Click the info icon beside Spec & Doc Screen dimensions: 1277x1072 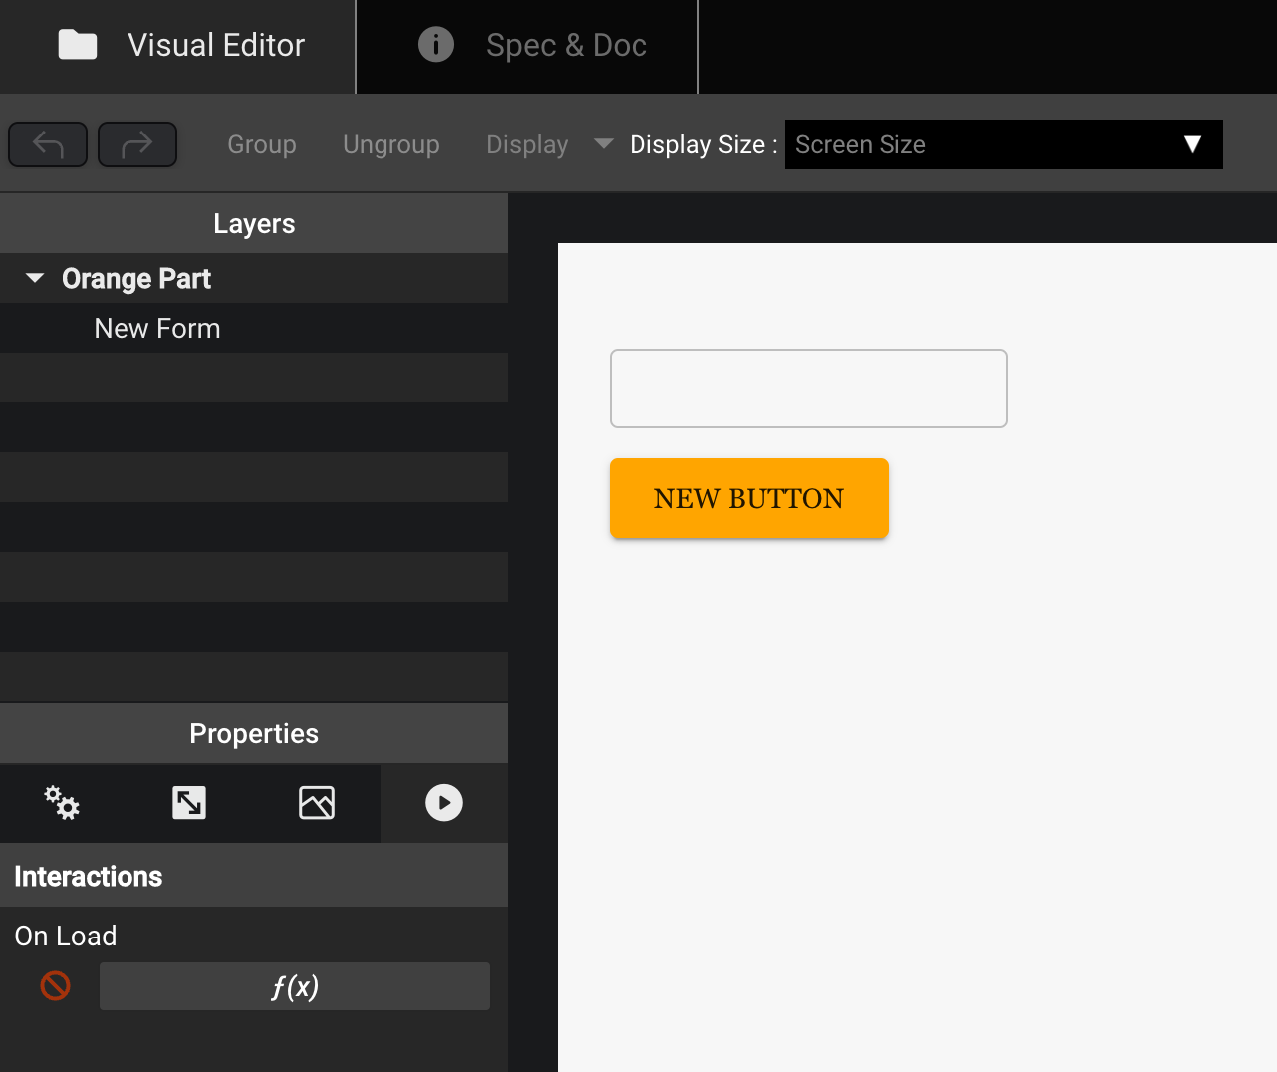(436, 45)
